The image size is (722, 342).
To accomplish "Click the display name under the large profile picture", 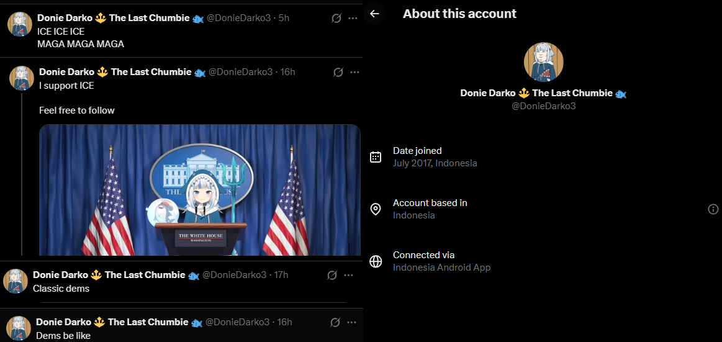I will point(544,93).
